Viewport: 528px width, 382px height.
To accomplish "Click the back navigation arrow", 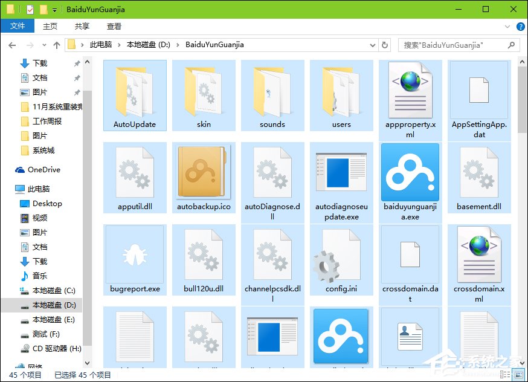I will (12, 45).
